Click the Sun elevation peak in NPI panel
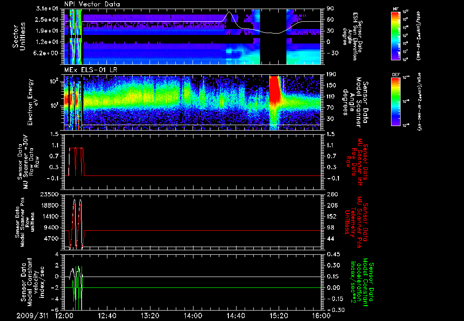The image size is (464, 321). pos(229,12)
